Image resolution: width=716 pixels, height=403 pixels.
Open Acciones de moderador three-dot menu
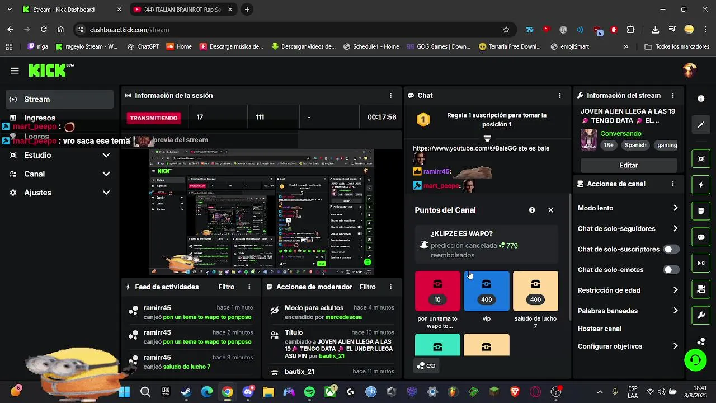tap(390, 287)
